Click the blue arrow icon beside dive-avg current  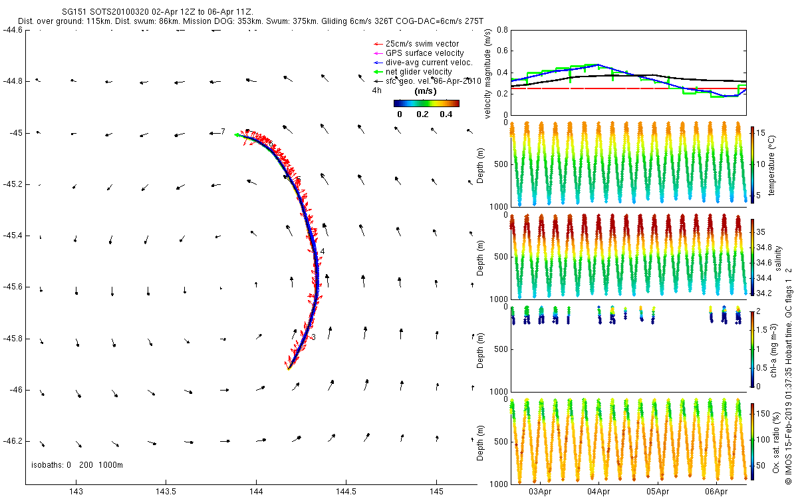379,63
